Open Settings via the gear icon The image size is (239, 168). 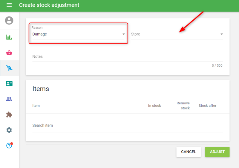[9, 130]
